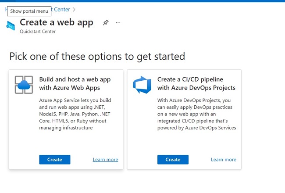The image size is (285, 193).
Task: Click 'Pick one of these options' heading
Action: click(x=97, y=57)
